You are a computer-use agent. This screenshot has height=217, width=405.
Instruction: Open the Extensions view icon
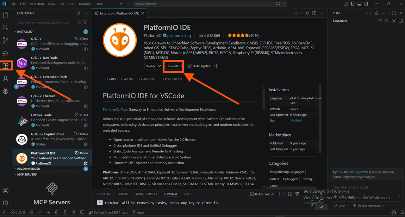[x=5, y=66]
